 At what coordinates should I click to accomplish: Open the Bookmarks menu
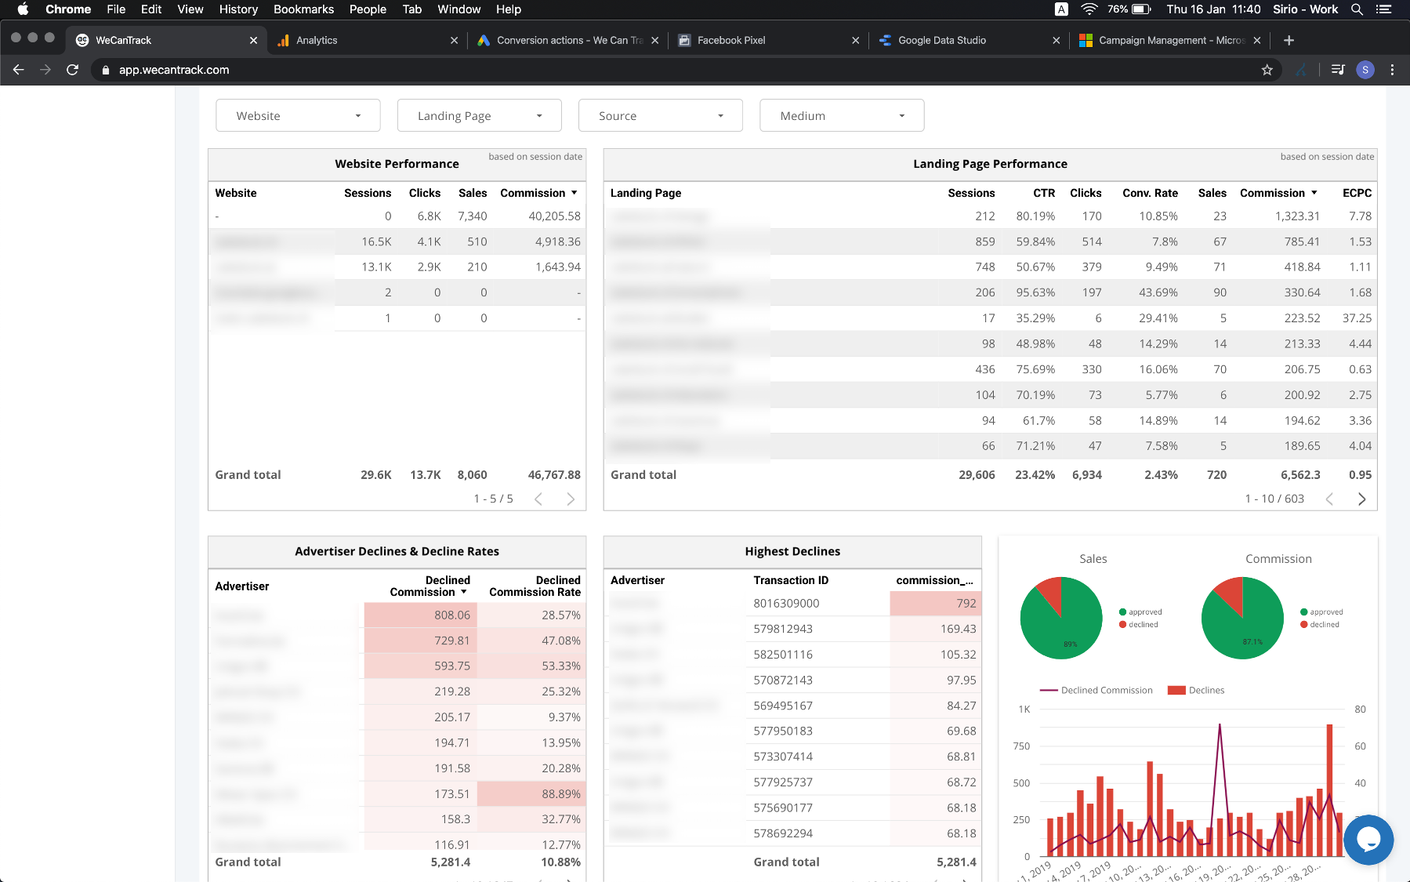(303, 9)
